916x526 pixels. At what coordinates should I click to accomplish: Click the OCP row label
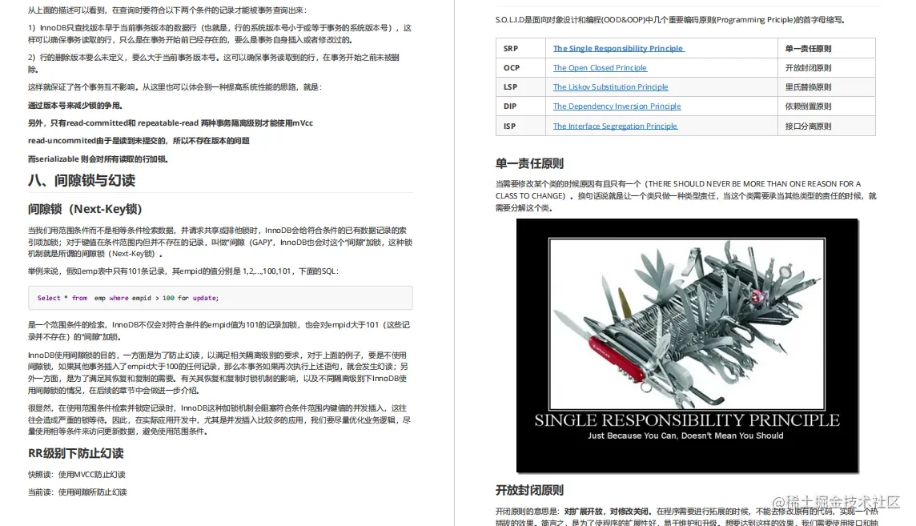click(x=518, y=68)
